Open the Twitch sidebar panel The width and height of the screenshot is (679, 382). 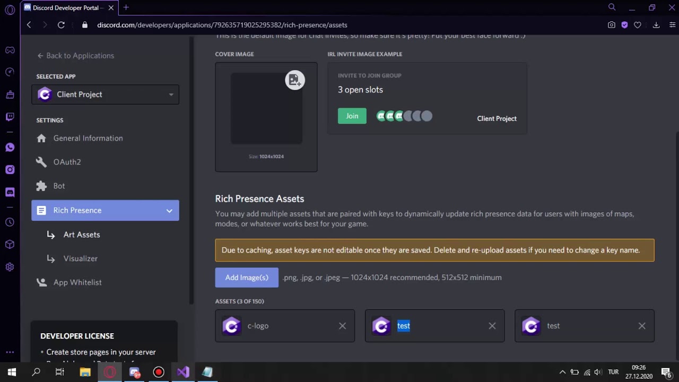point(10,117)
